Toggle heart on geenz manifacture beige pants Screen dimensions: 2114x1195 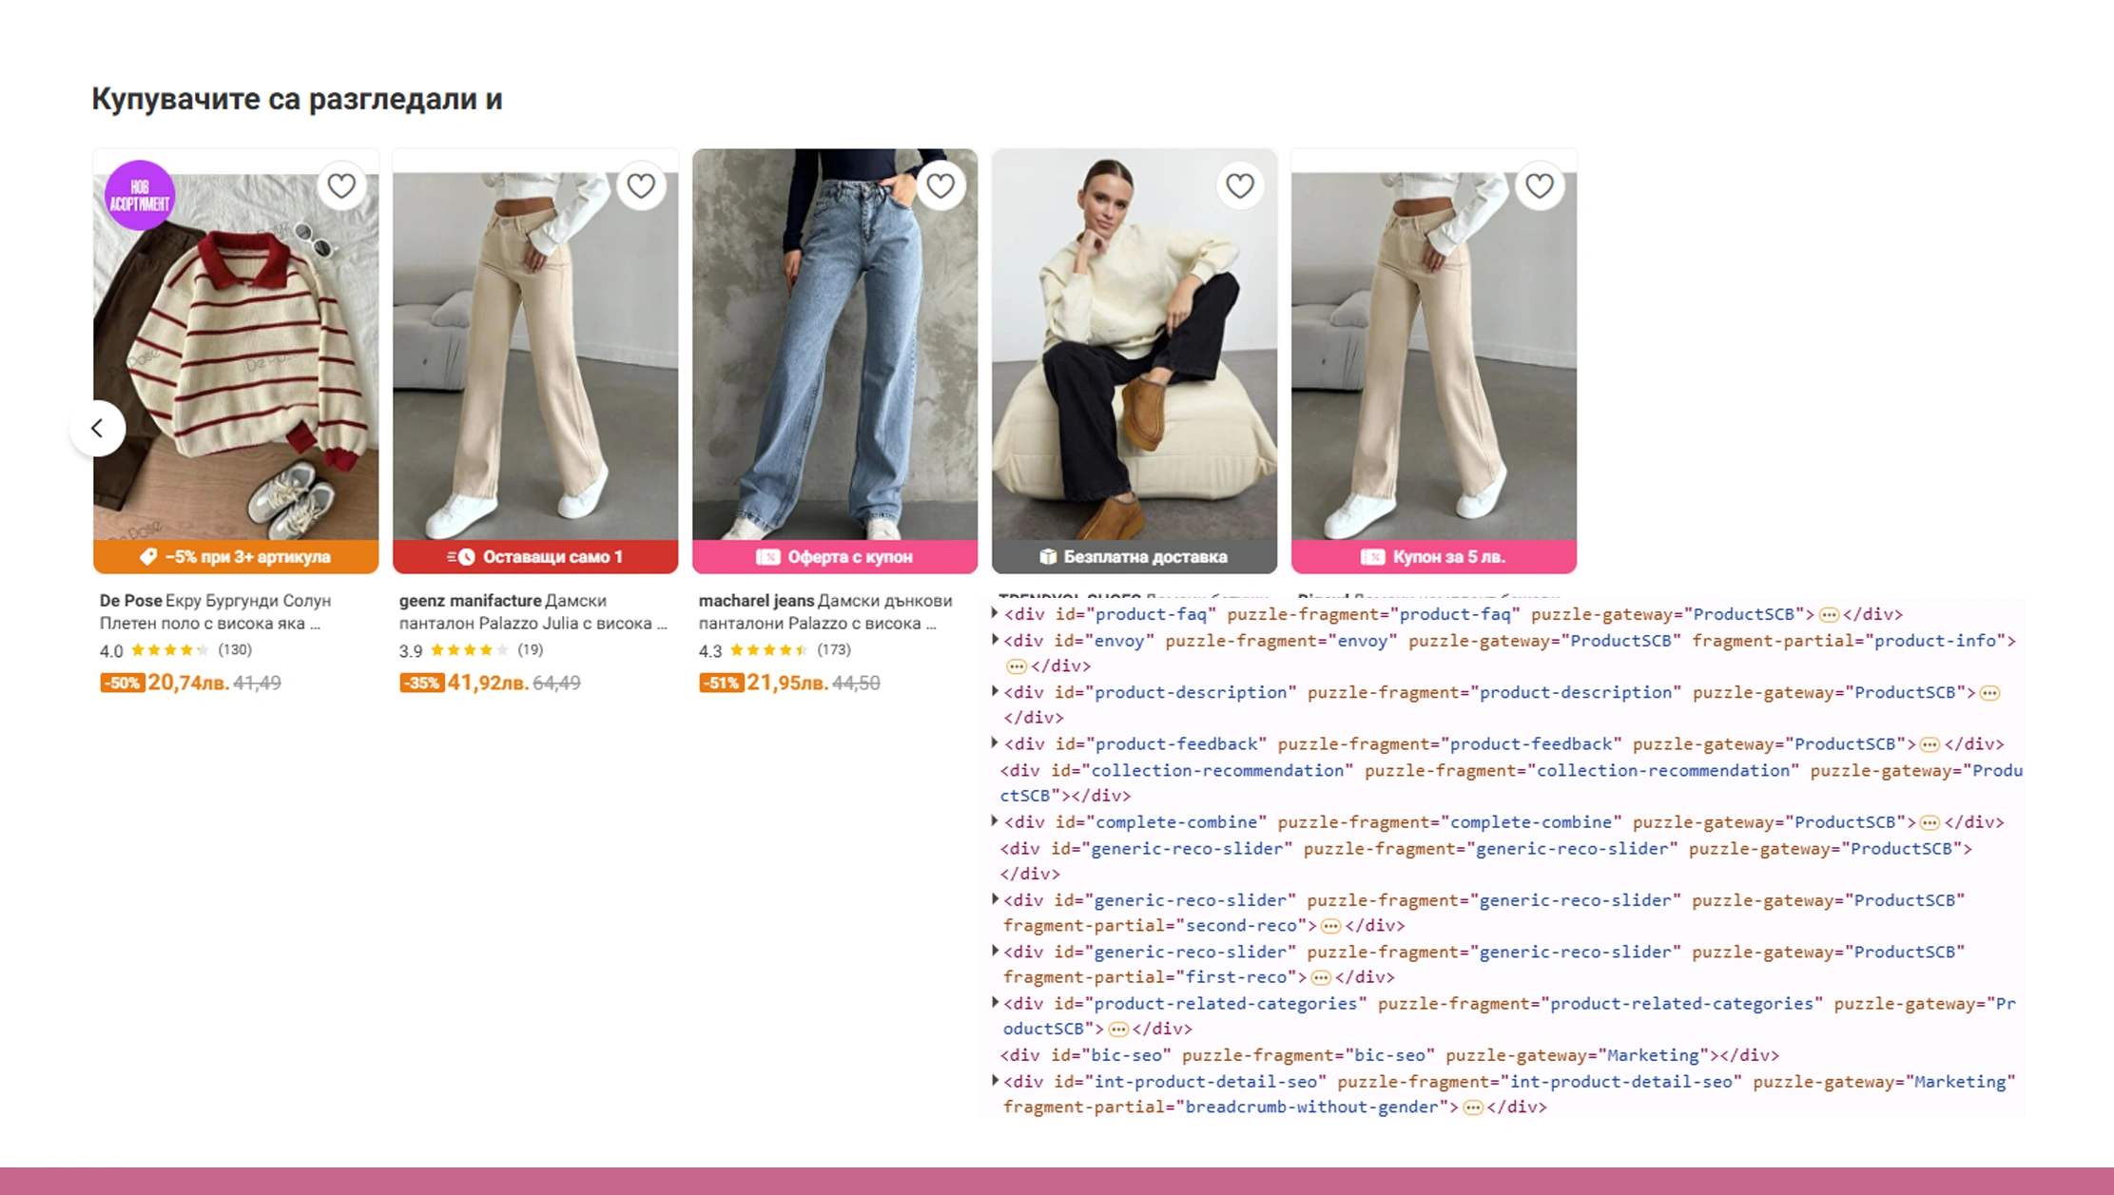click(641, 186)
